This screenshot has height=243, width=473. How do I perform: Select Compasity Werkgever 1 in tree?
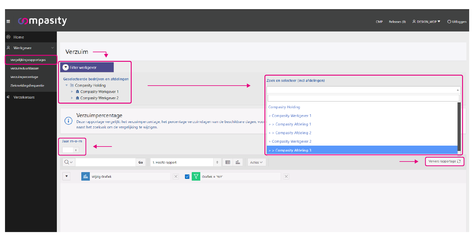pyautogui.click(x=99, y=92)
